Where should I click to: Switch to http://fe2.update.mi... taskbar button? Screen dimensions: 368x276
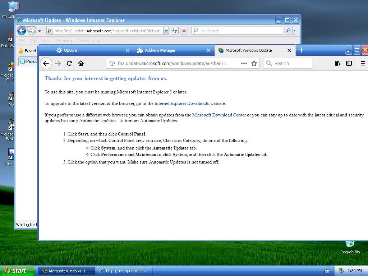click(124, 271)
